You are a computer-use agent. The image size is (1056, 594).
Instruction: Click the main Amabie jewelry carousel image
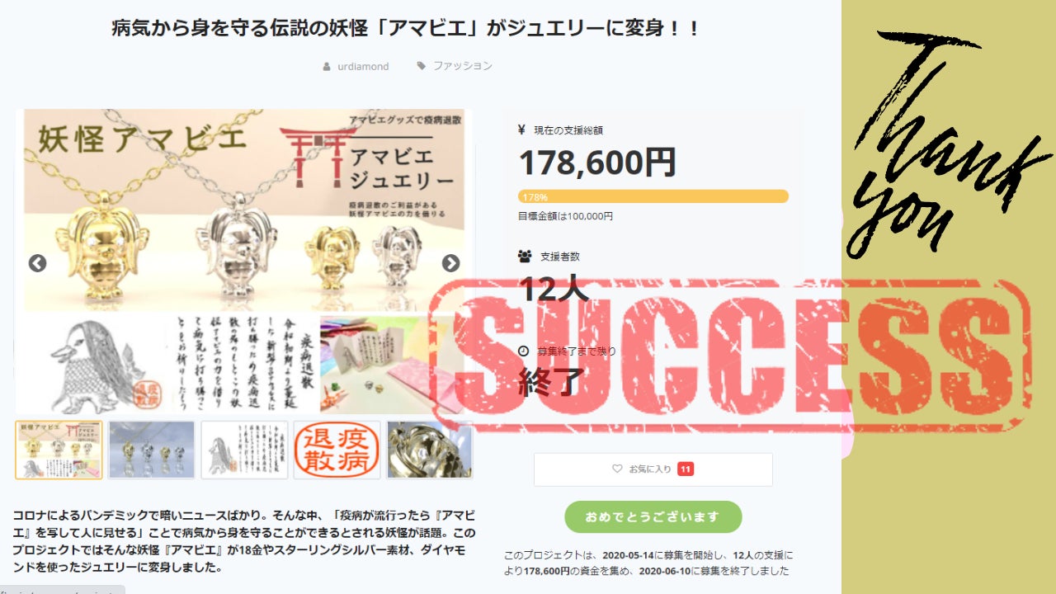(244, 261)
